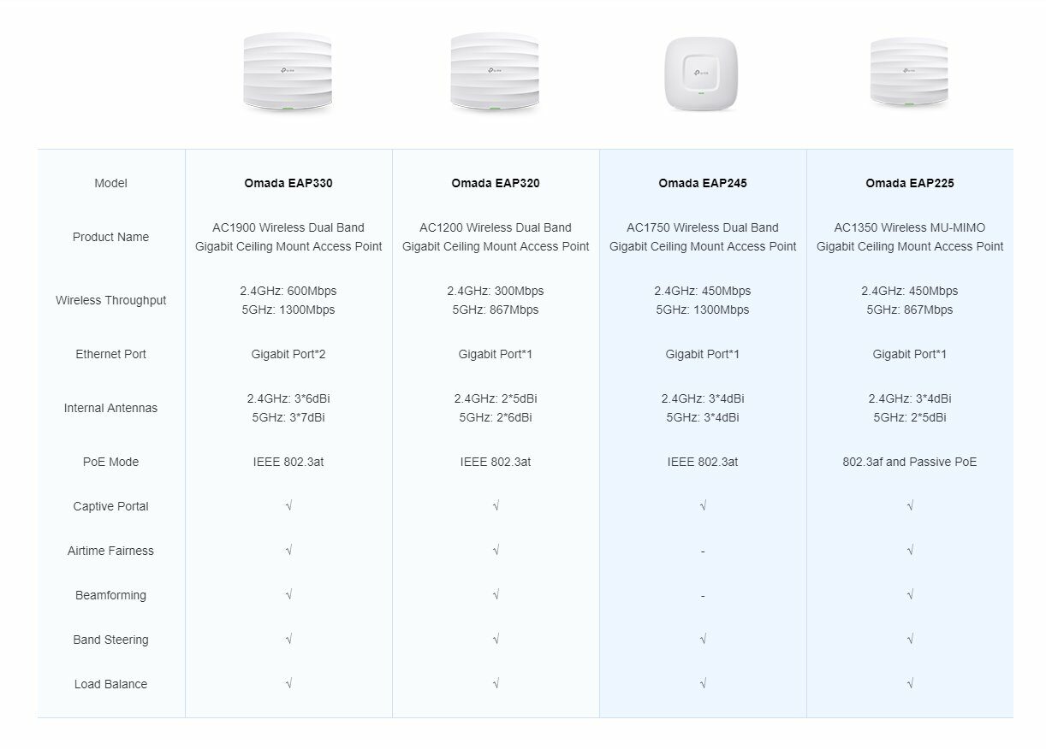Click the 5GHz: 3*7dBi antenna value

pos(288,417)
